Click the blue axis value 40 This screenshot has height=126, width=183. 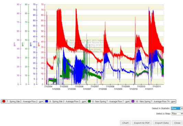tap(34, 42)
